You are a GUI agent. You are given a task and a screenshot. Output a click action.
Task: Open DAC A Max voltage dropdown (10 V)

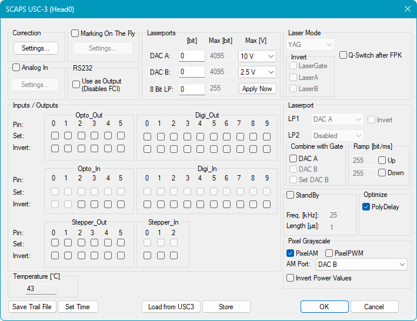point(257,56)
